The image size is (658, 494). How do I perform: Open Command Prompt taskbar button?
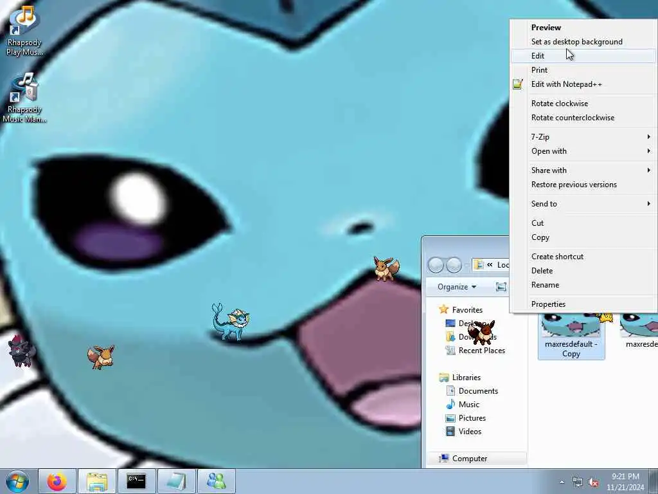tap(136, 481)
